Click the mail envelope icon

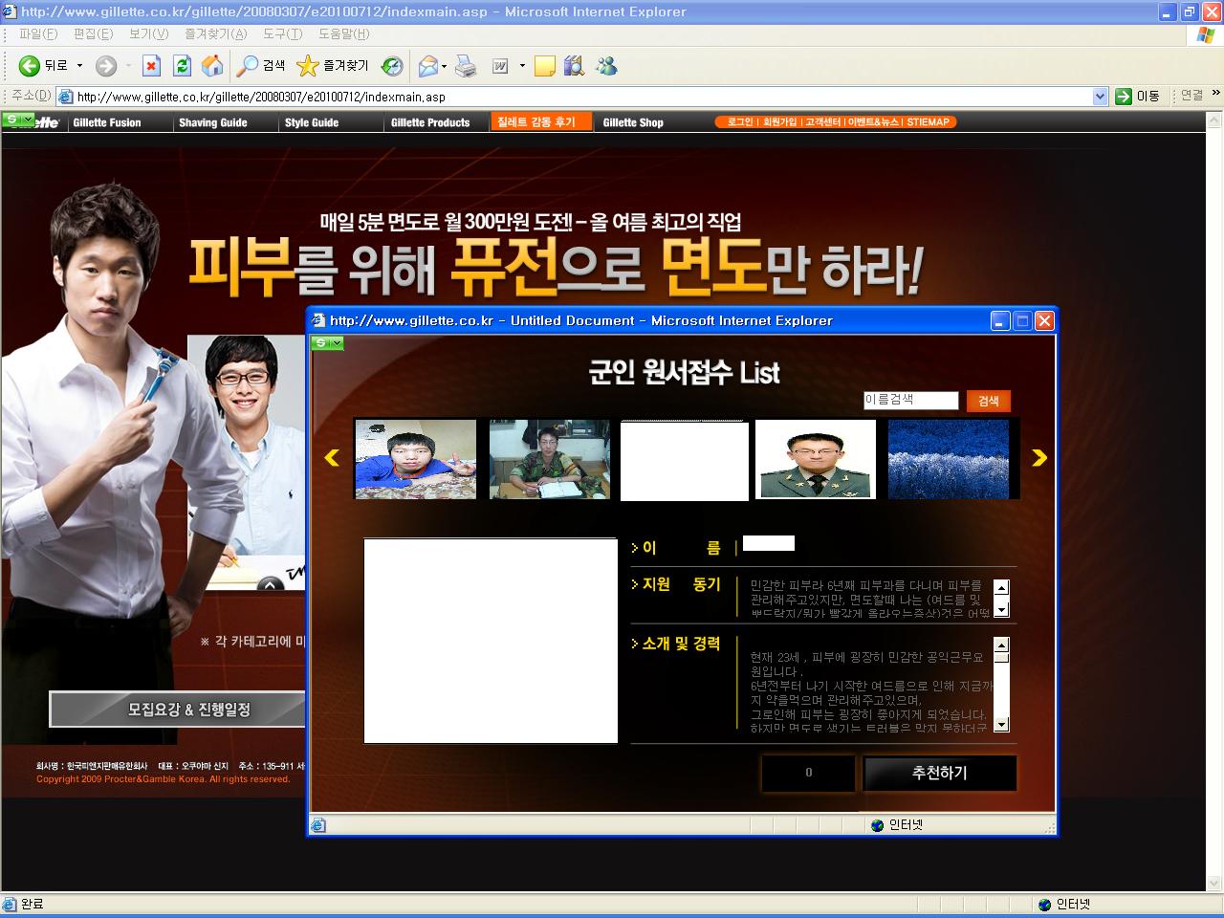(x=428, y=66)
